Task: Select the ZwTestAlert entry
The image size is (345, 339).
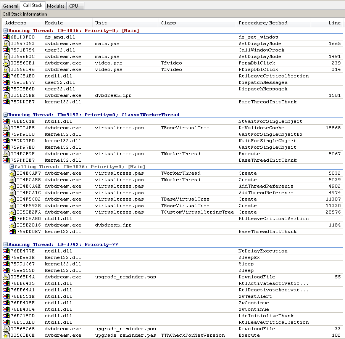Action: point(255,296)
